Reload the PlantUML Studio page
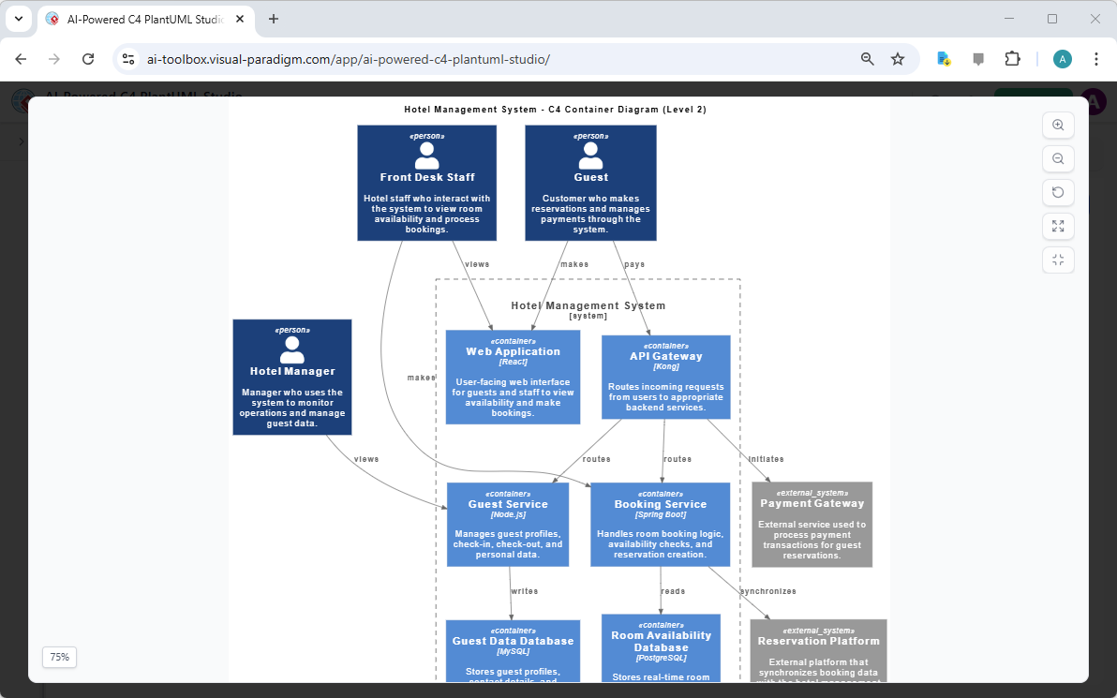The height and width of the screenshot is (698, 1117). pos(88,58)
